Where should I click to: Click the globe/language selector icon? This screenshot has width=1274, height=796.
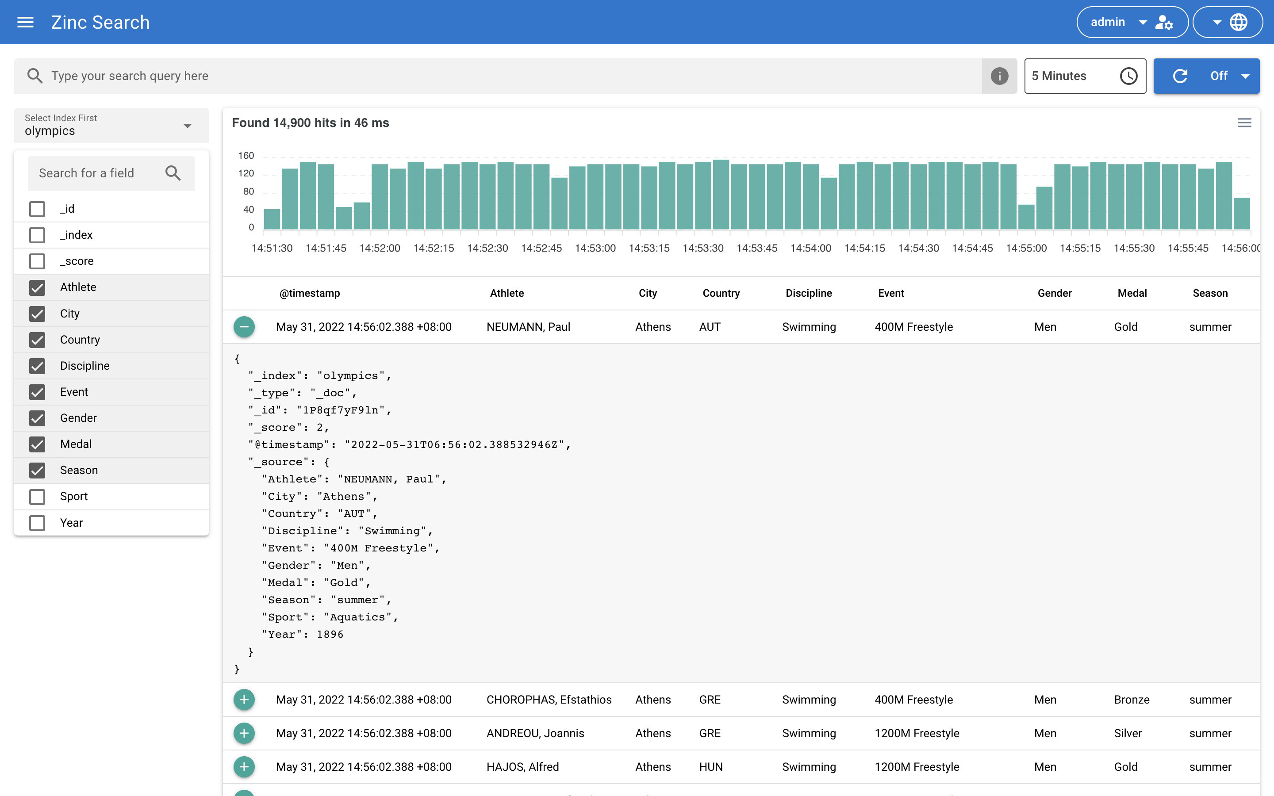[x=1239, y=22]
